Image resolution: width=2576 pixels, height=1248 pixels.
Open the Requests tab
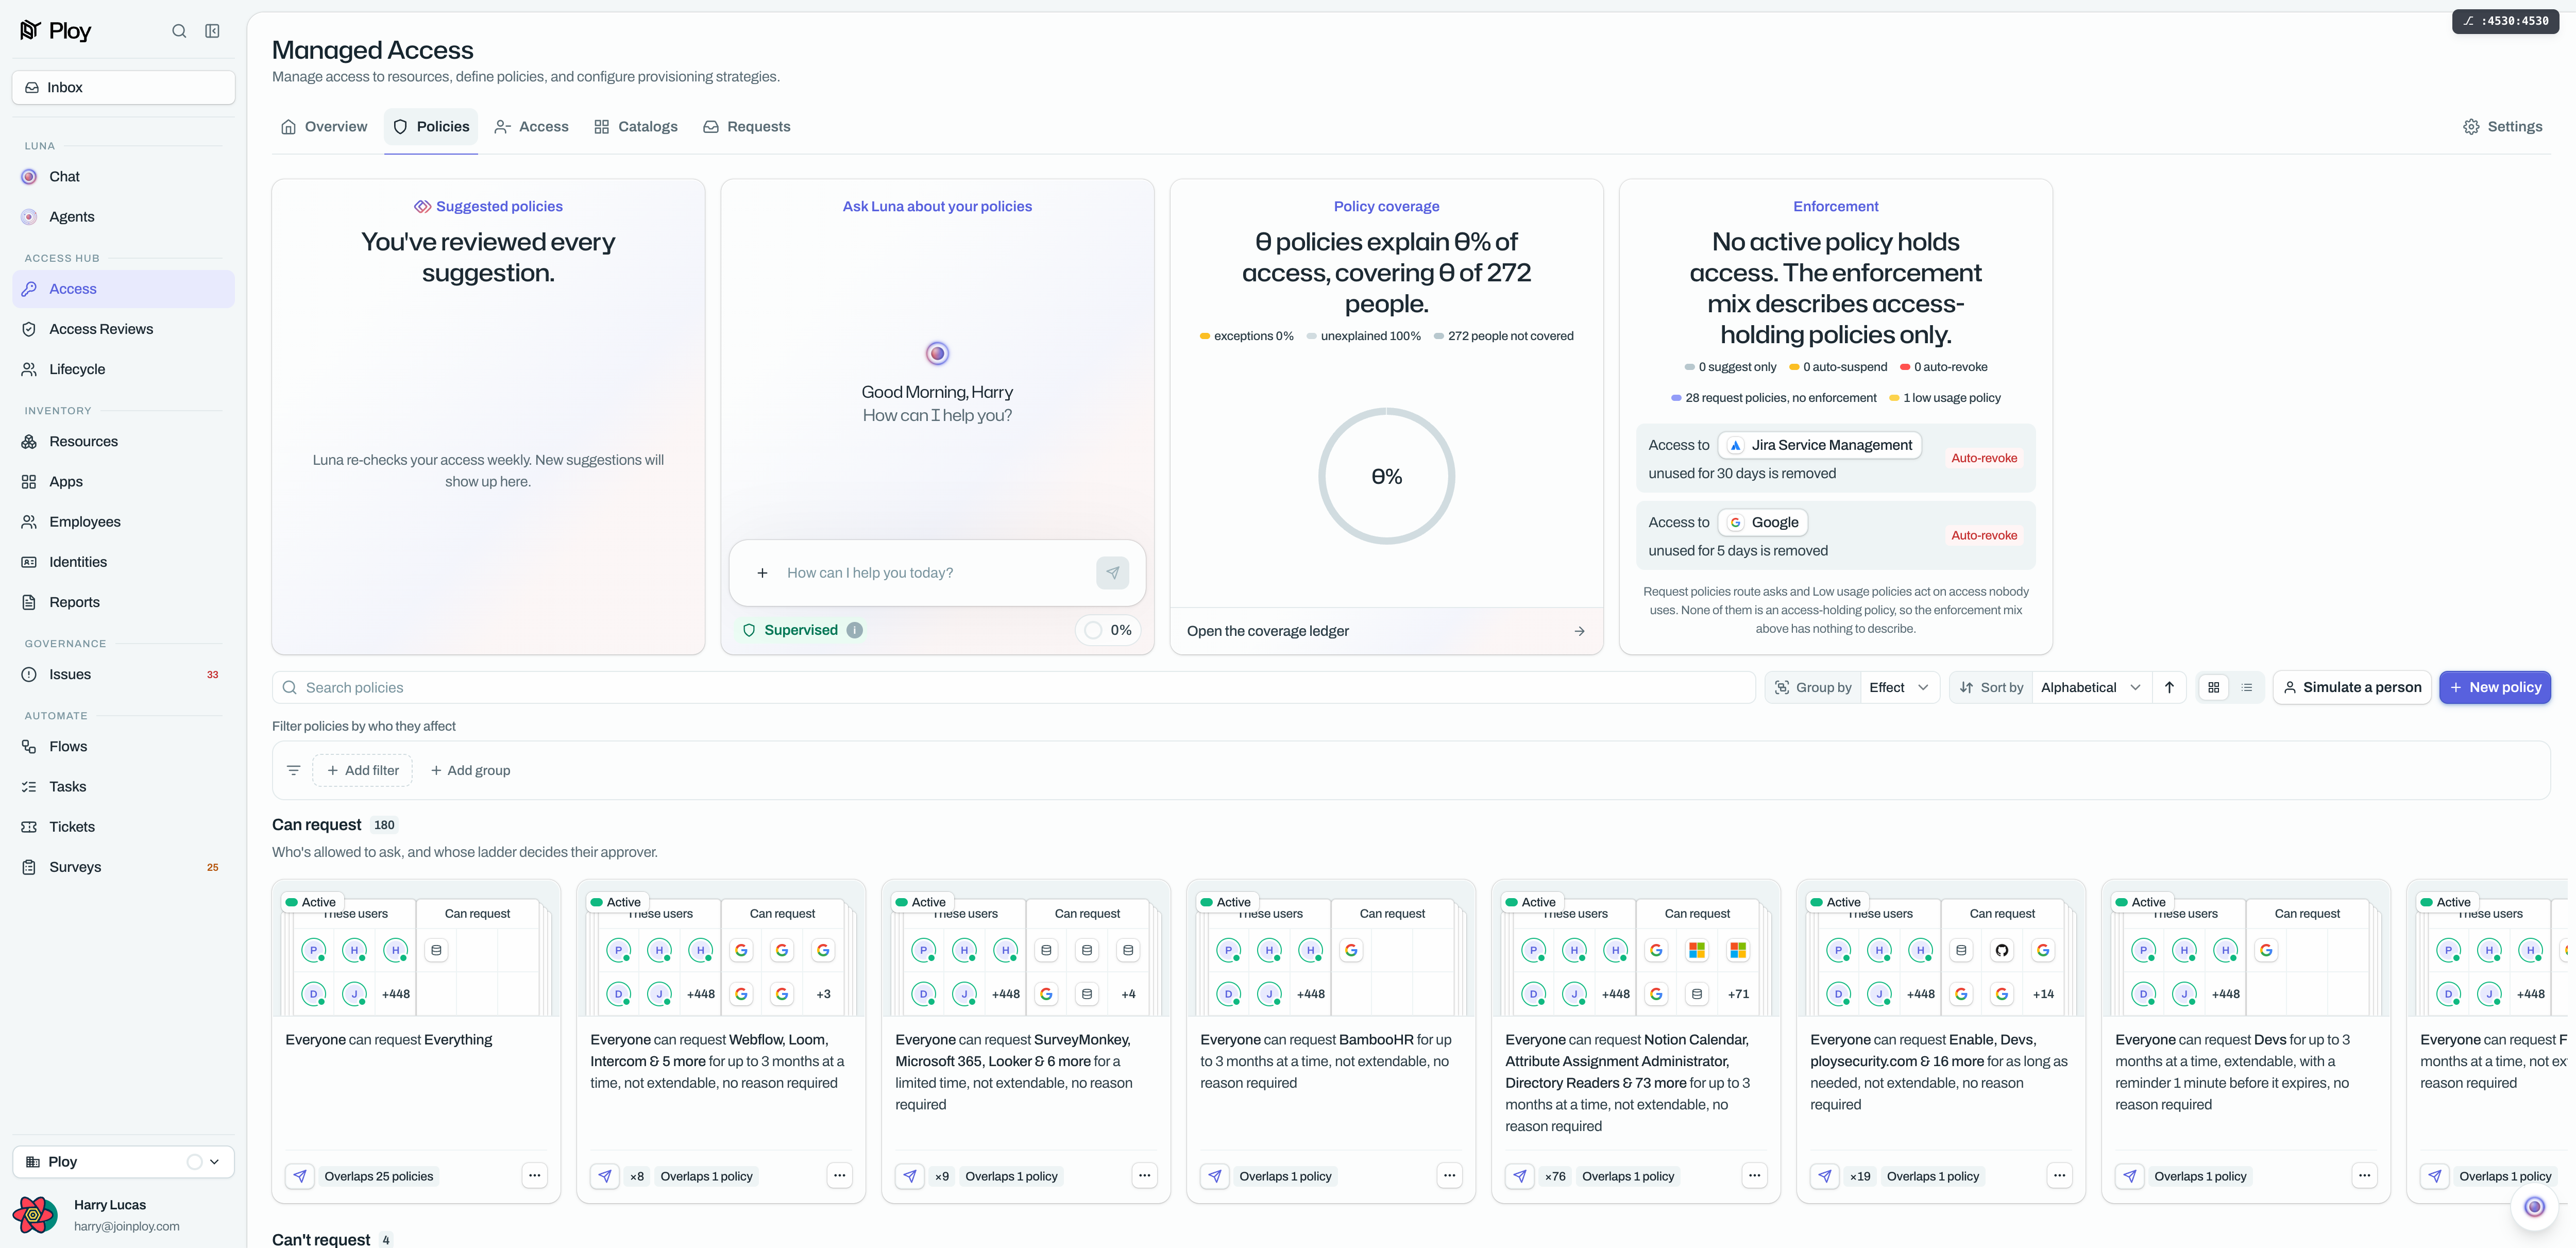click(747, 127)
